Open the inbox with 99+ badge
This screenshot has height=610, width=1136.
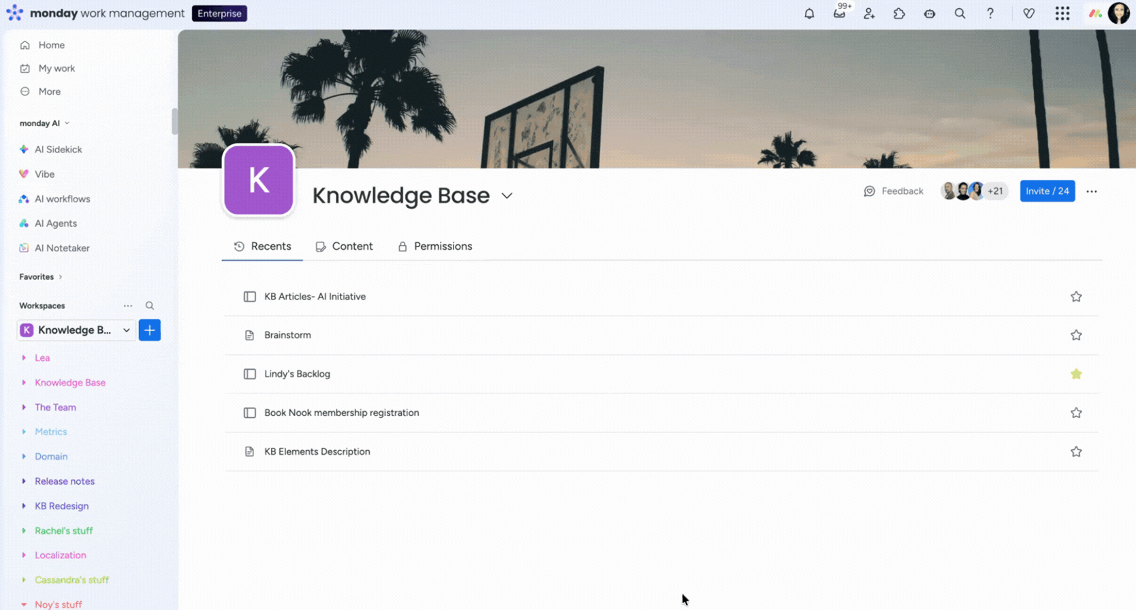[x=839, y=14]
